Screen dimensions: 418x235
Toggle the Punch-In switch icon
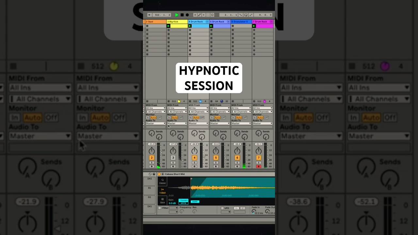[241, 15]
